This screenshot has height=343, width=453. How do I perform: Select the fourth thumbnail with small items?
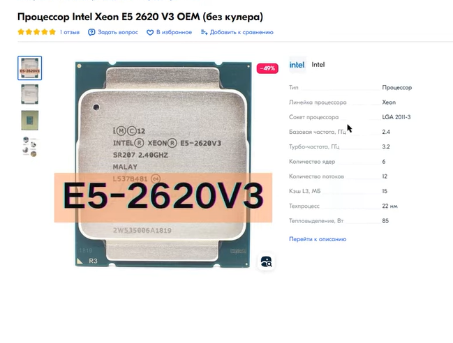click(x=30, y=147)
